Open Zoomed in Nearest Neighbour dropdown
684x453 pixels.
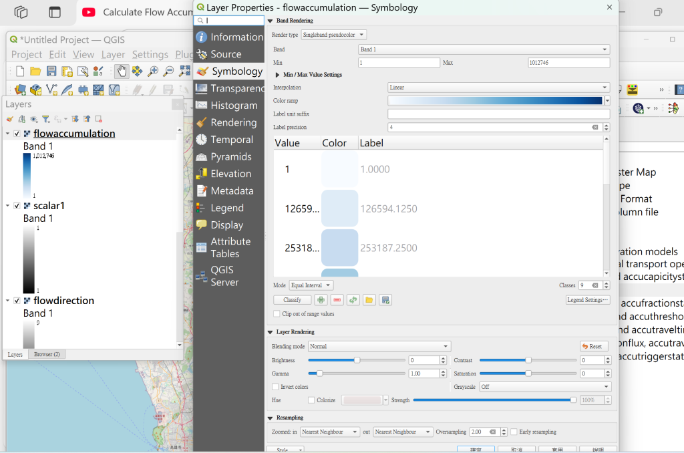click(x=329, y=432)
